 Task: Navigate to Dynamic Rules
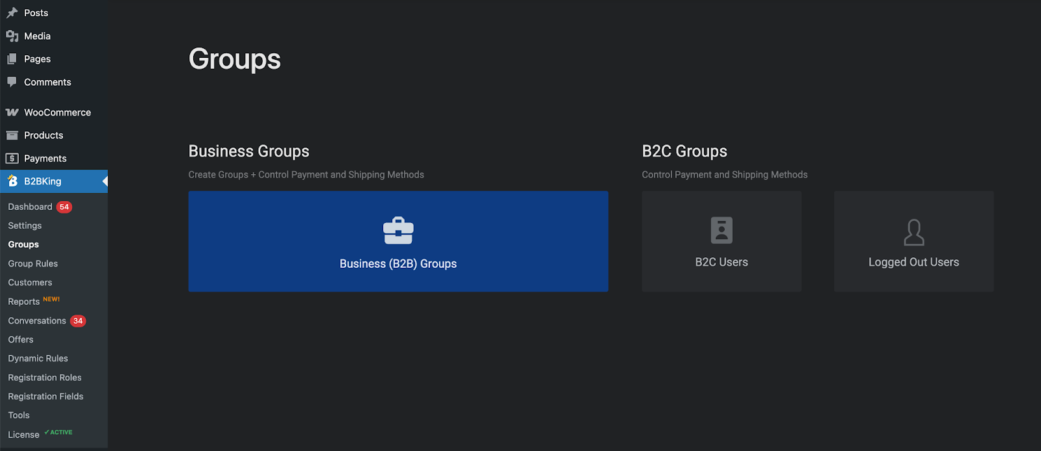point(38,359)
